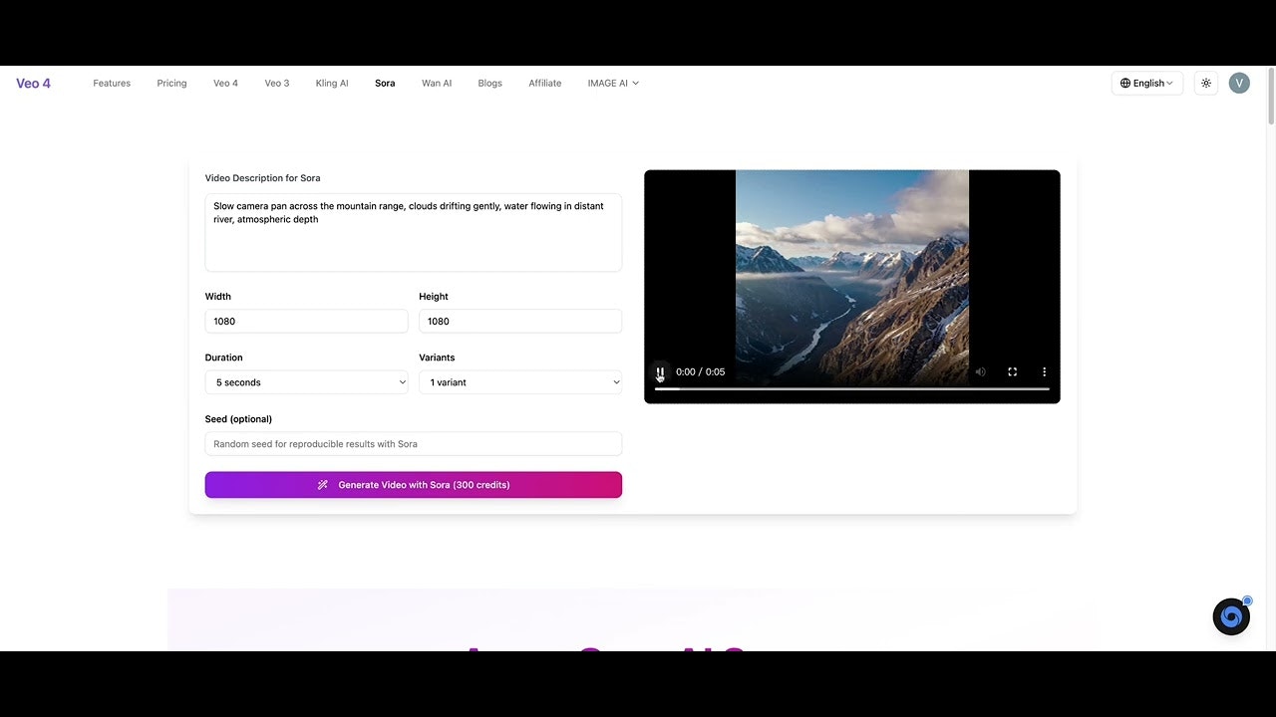Open the Affiliate page

click(545, 84)
